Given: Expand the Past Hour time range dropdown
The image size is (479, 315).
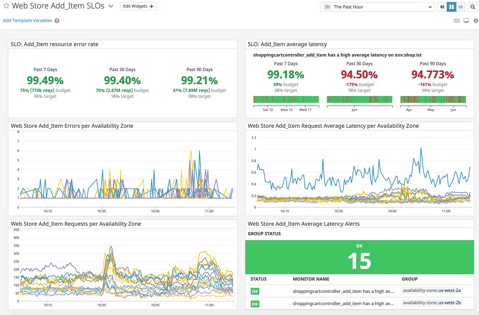Looking at the screenshot, I should coord(377,7).
